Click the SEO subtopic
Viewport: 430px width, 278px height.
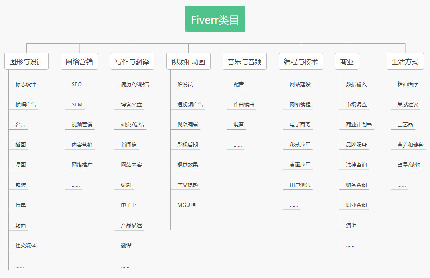click(x=77, y=84)
